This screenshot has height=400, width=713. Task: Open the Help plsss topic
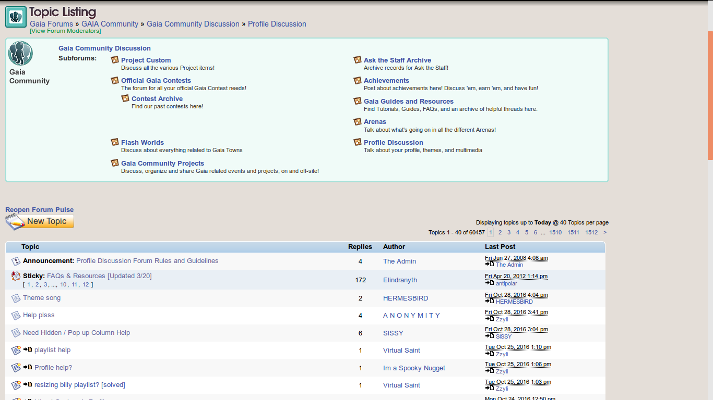(x=39, y=315)
